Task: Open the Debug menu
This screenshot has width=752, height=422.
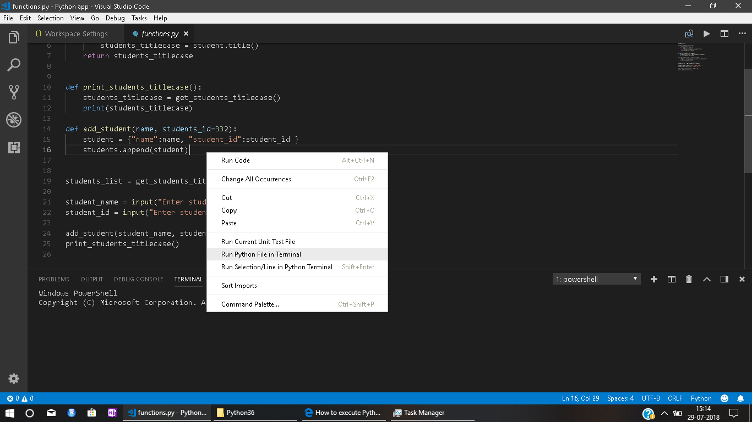Action: pyautogui.click(x=116, y=18)
